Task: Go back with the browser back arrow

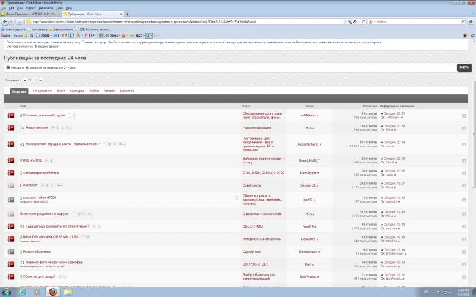Action: pyautogui.click(x=5, y=22)
